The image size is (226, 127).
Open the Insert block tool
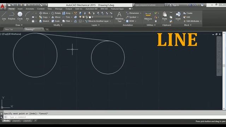point(178,16)
